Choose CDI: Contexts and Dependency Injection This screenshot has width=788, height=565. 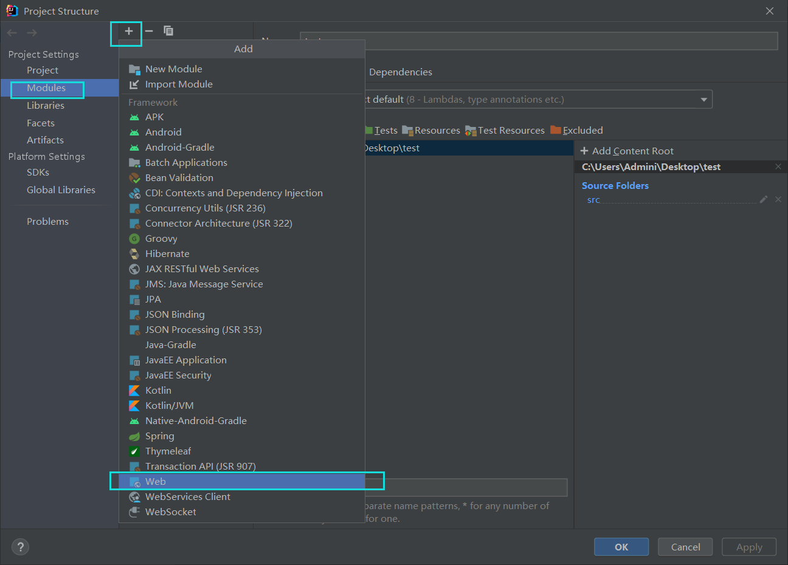point(242,193)
